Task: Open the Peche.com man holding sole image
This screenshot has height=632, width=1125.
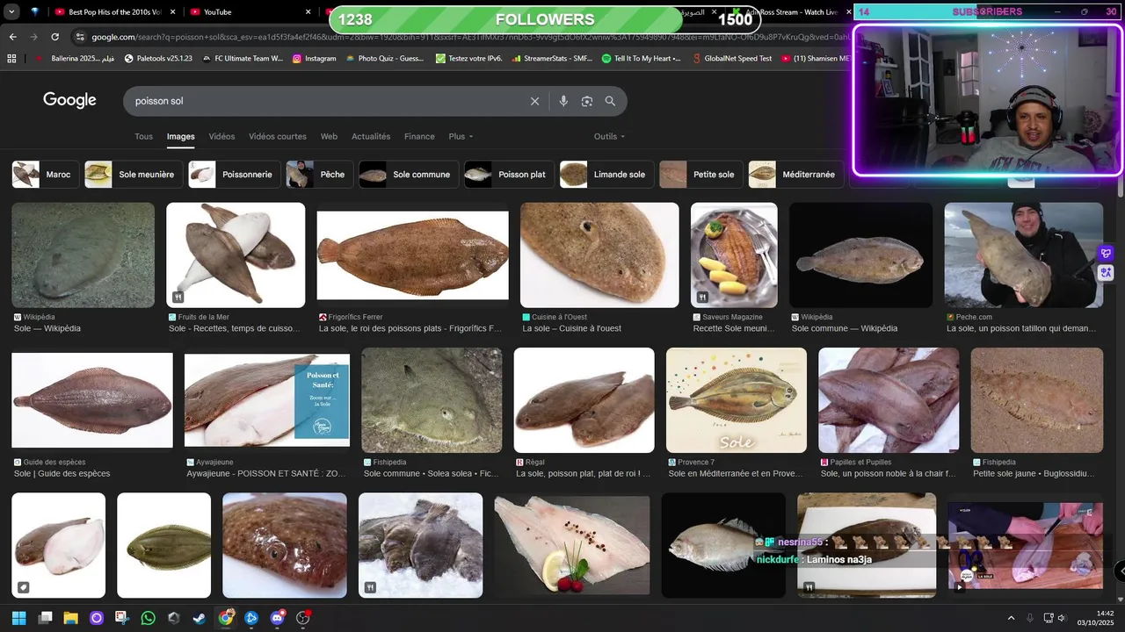Action: (x=1023, y=255)
